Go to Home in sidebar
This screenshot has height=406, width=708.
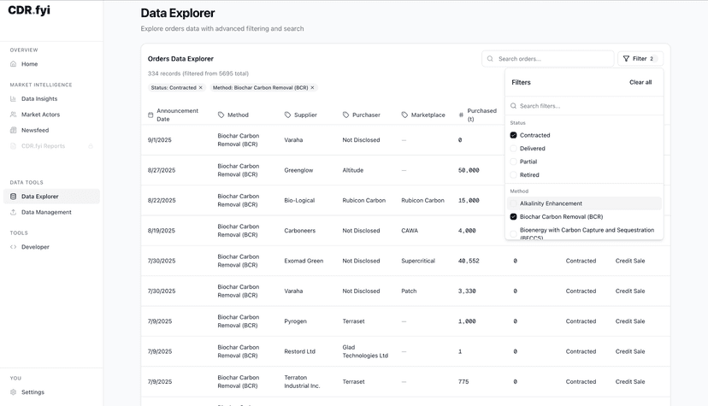29,64
